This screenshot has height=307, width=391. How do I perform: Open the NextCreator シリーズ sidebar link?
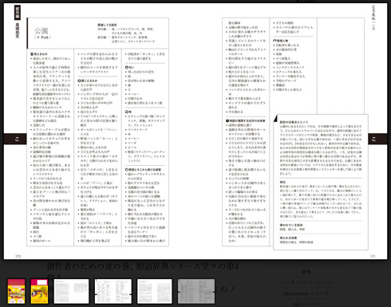point(306,293)
